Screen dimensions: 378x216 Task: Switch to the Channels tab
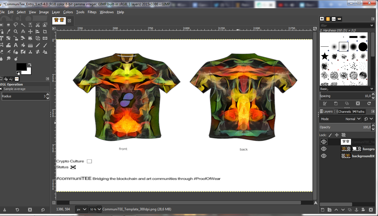click(x=343, y=112)
